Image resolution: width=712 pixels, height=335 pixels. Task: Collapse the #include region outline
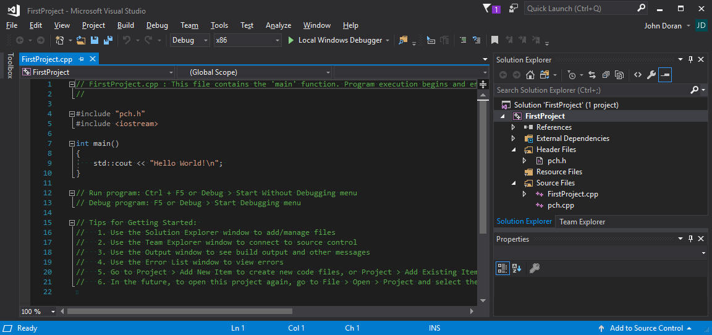coord(72,114)
